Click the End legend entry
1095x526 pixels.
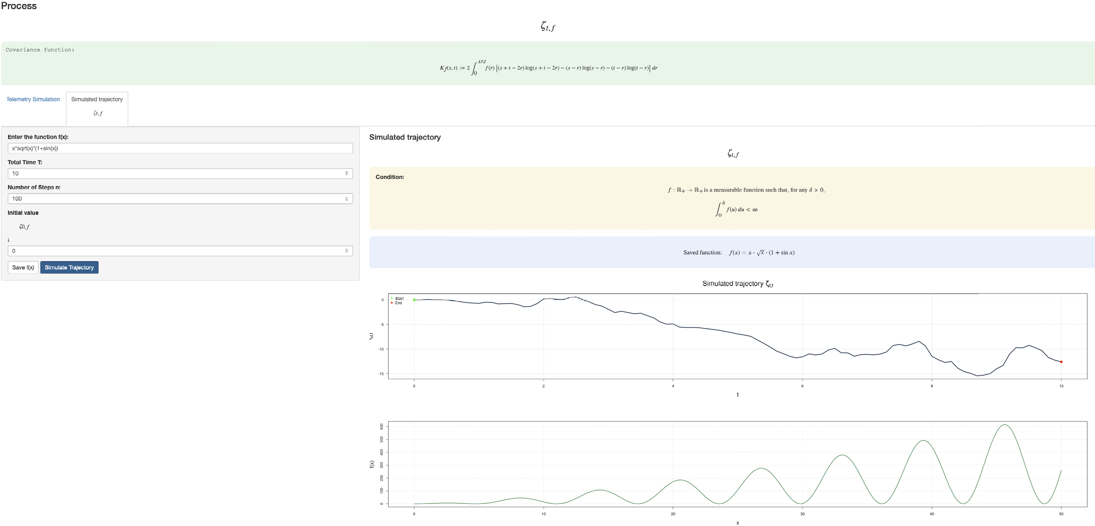[398, 303]
